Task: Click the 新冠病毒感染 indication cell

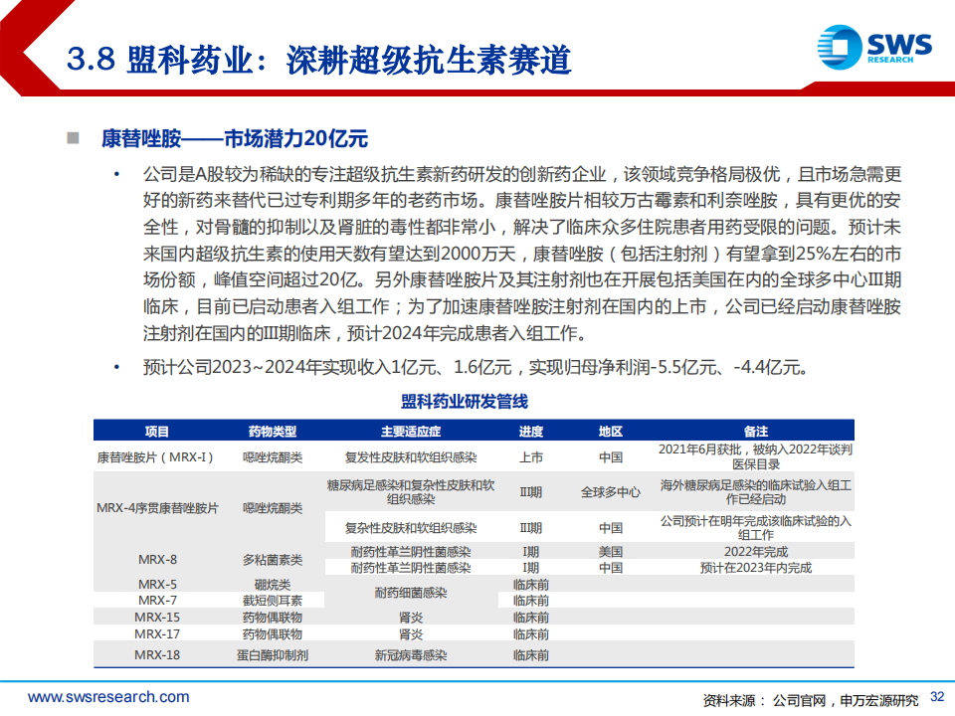Action: pyautogui.click(x=411, y=655)
